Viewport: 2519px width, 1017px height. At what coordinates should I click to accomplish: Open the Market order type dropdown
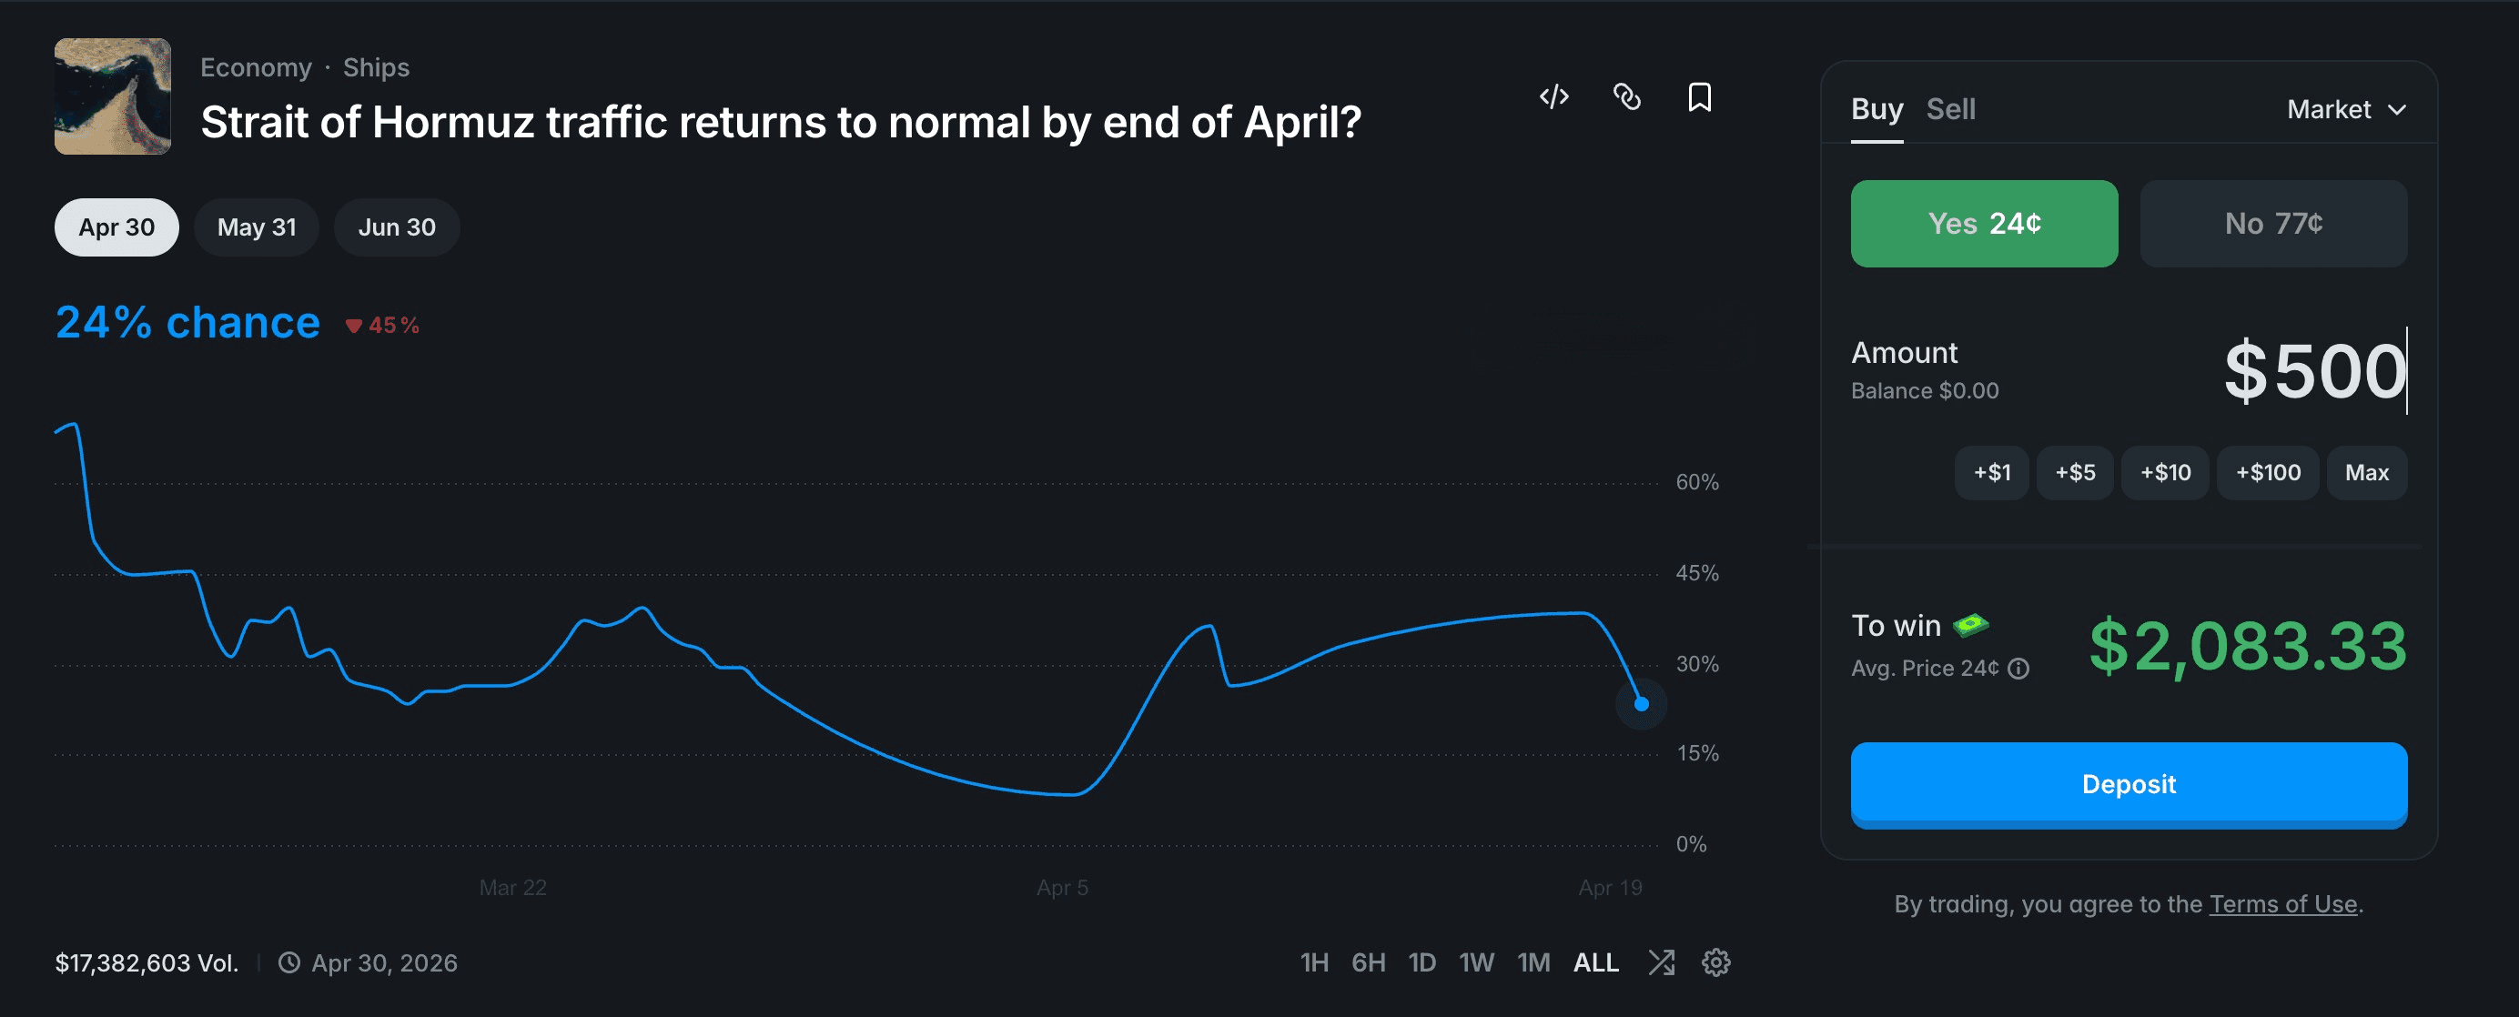(x=2347, y=109)
